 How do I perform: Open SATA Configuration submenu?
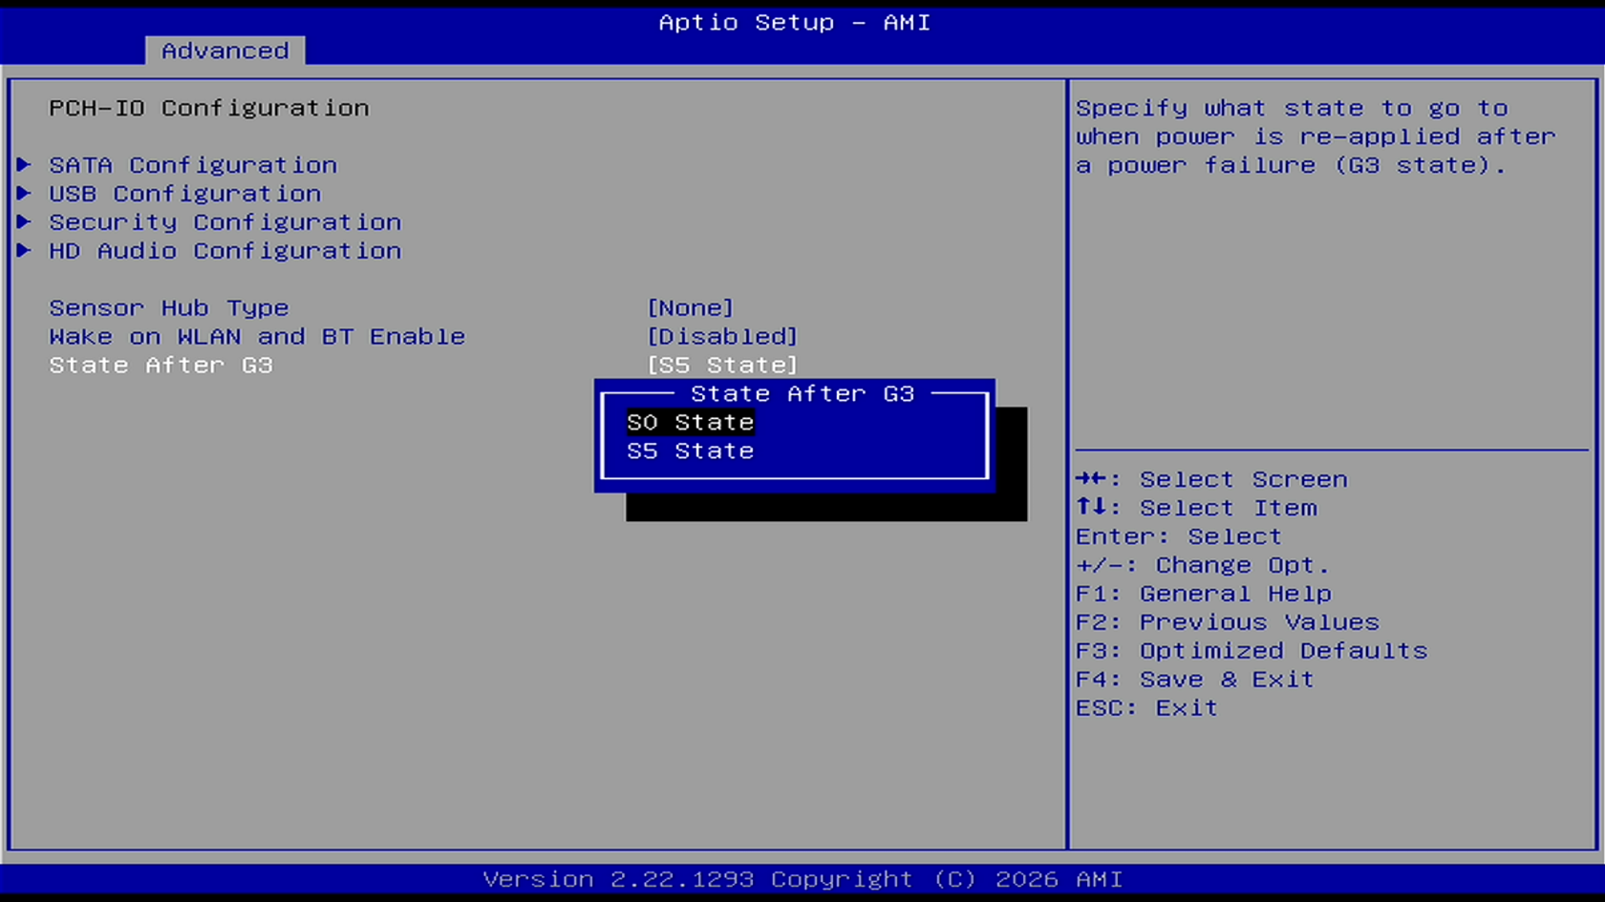pyautogui.click(x=193, y=165)
